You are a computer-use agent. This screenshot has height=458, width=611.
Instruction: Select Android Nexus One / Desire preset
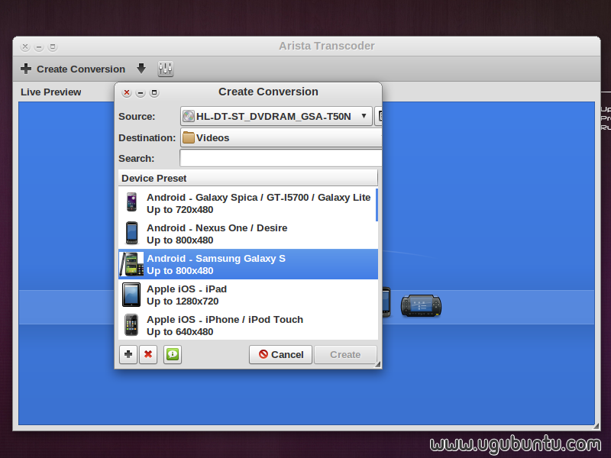click(x=248, y=234)
